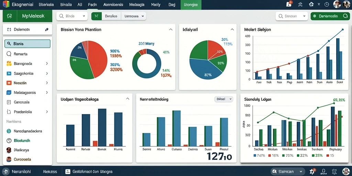This screenshot has height=176, width=352.
Task: Toggle the blue 74% legend series checkbox
Action: [x=255, y=155]
